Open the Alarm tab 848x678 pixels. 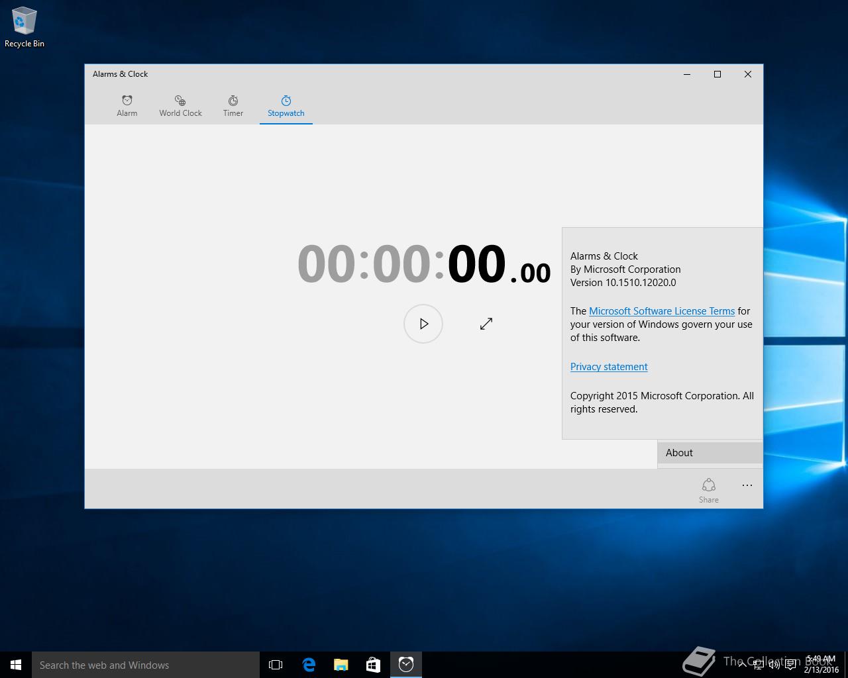tap(127, 106)
